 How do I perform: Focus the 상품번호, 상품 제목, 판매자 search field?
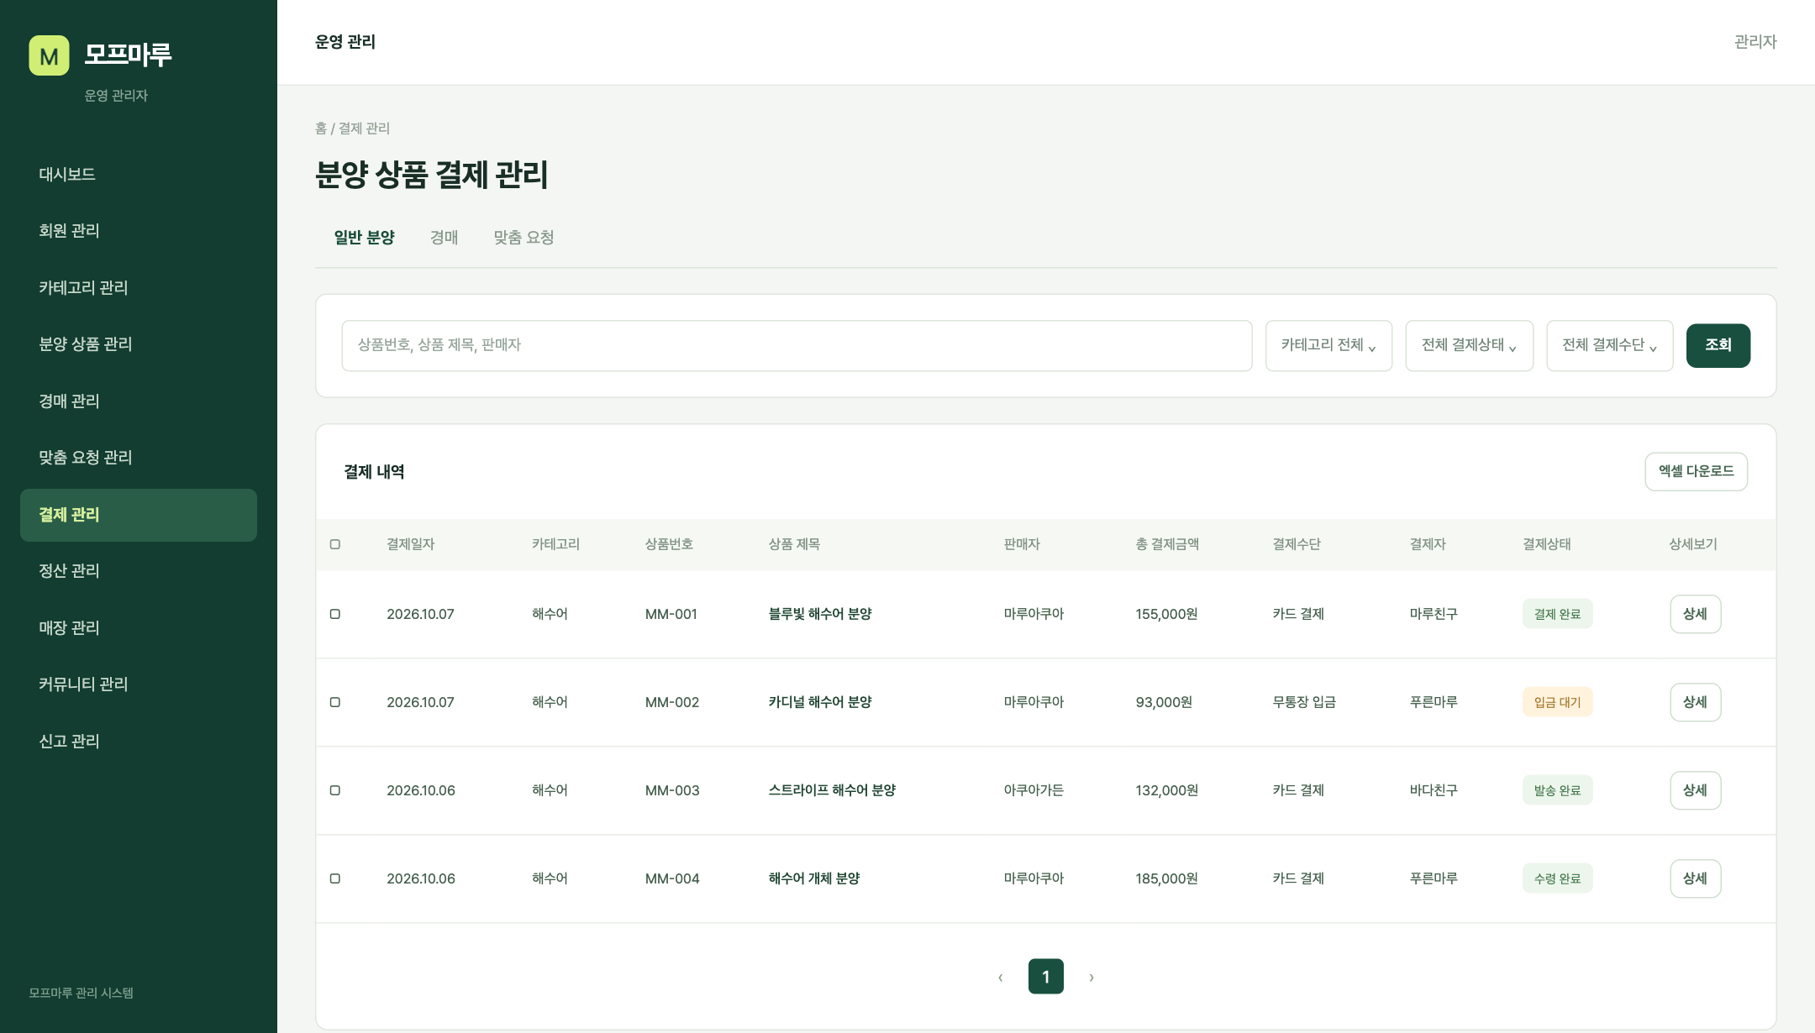pyautogui.click(x=797, y=345)
